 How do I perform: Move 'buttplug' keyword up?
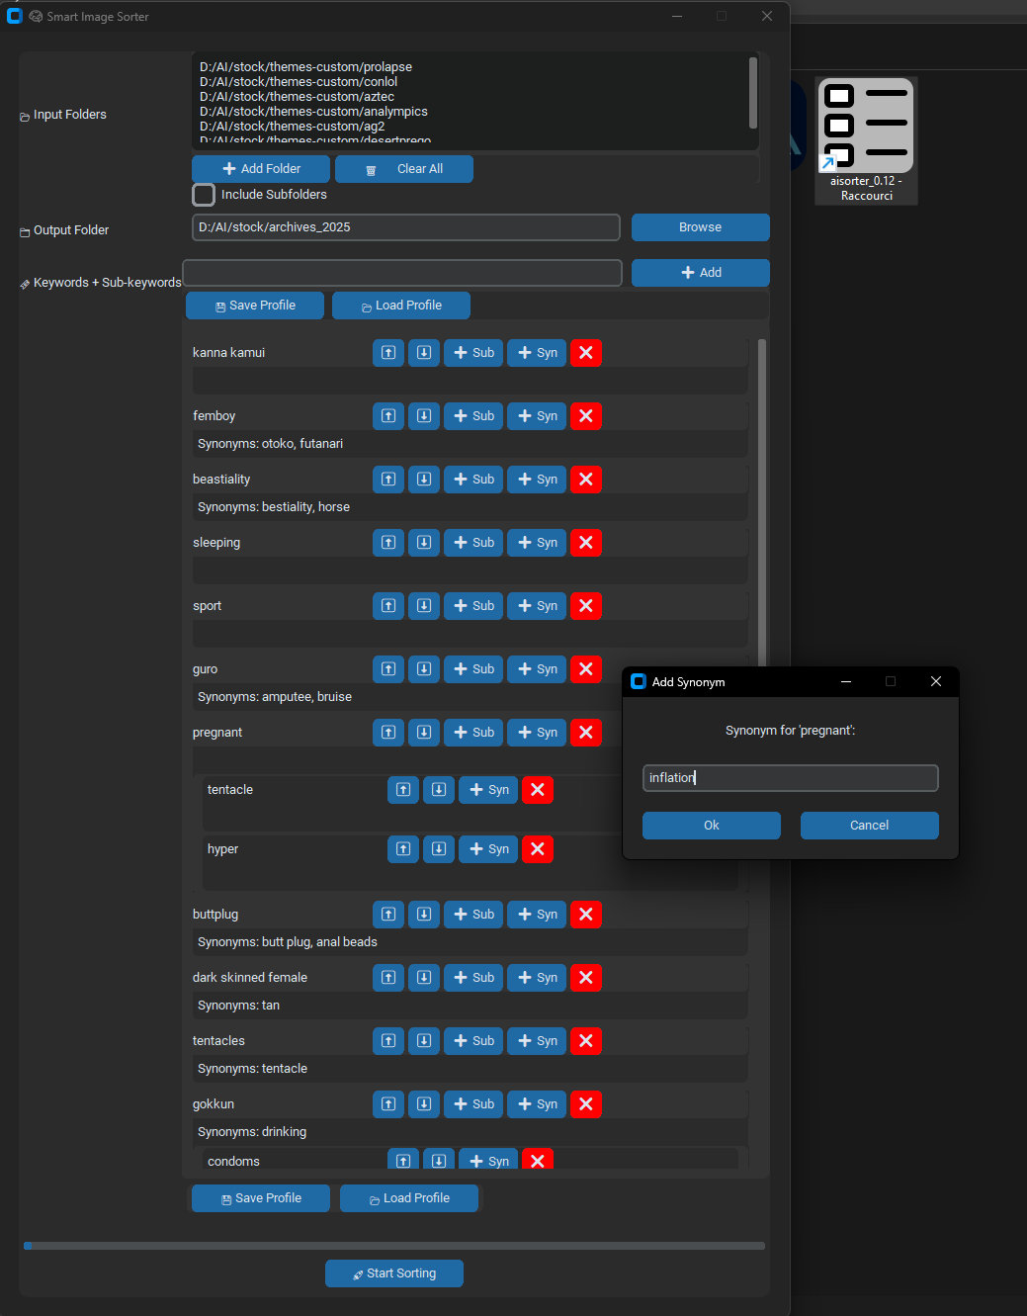pyautogui.click(x=388, y=915)
